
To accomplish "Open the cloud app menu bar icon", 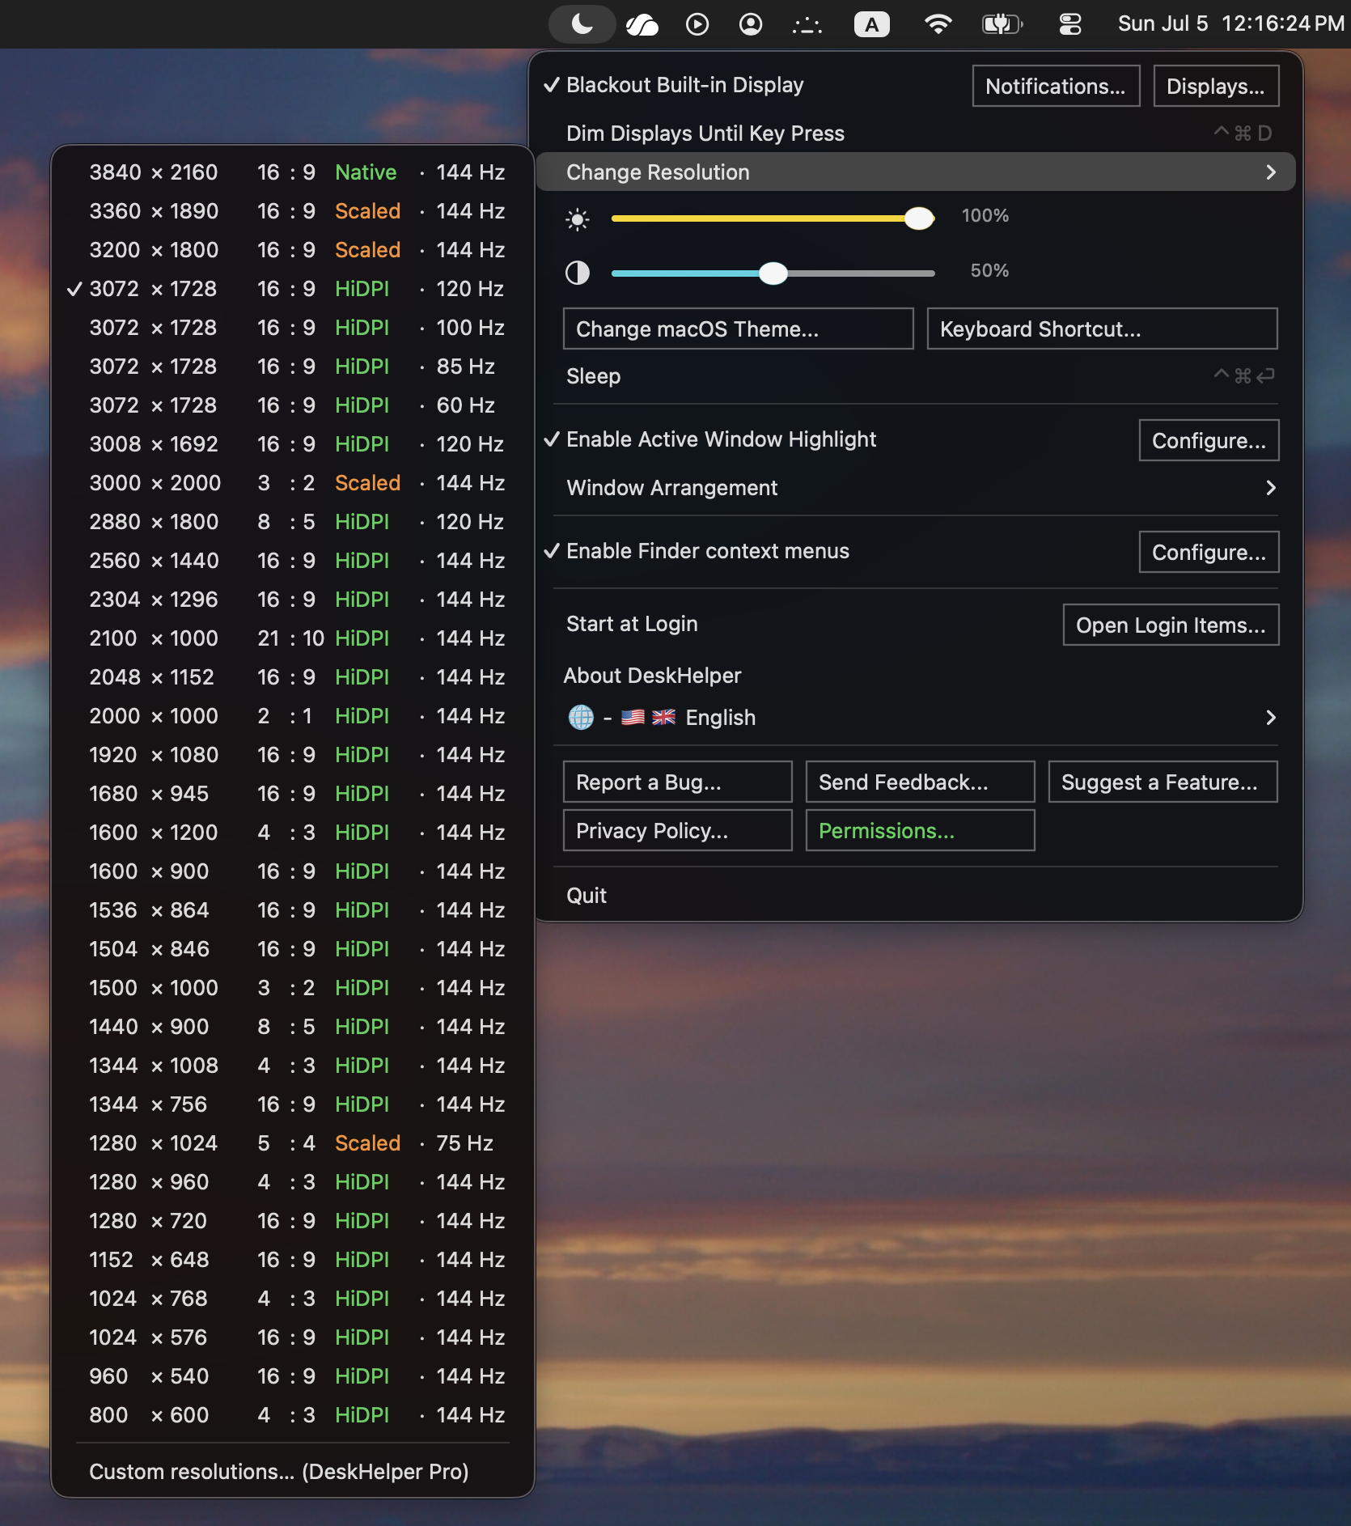I will point(642,24).
